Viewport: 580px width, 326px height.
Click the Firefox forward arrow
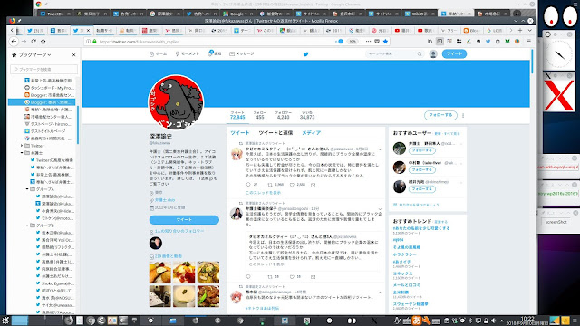(x=24, y=42)
